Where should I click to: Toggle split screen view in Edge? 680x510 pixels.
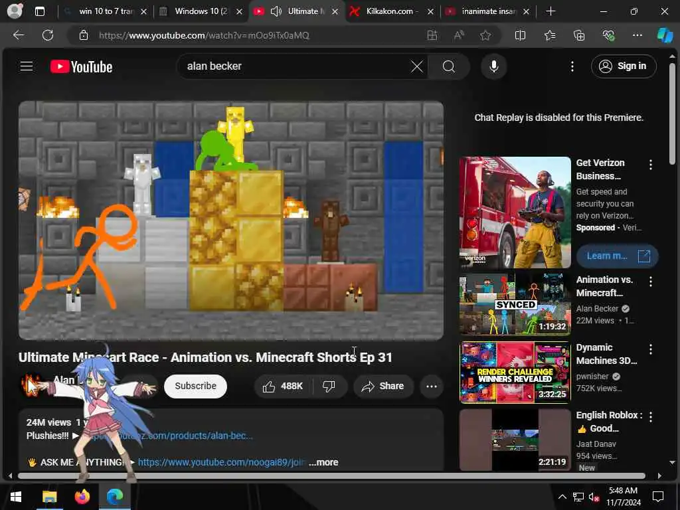[520, 36]
